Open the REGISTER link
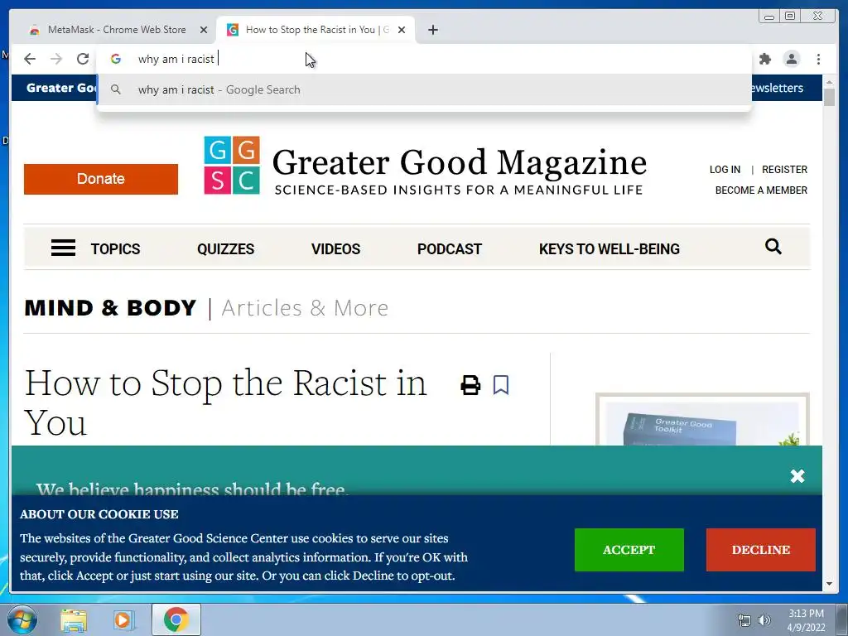The height and width of the screenshot is (636, 848). [x=784, y=170]
